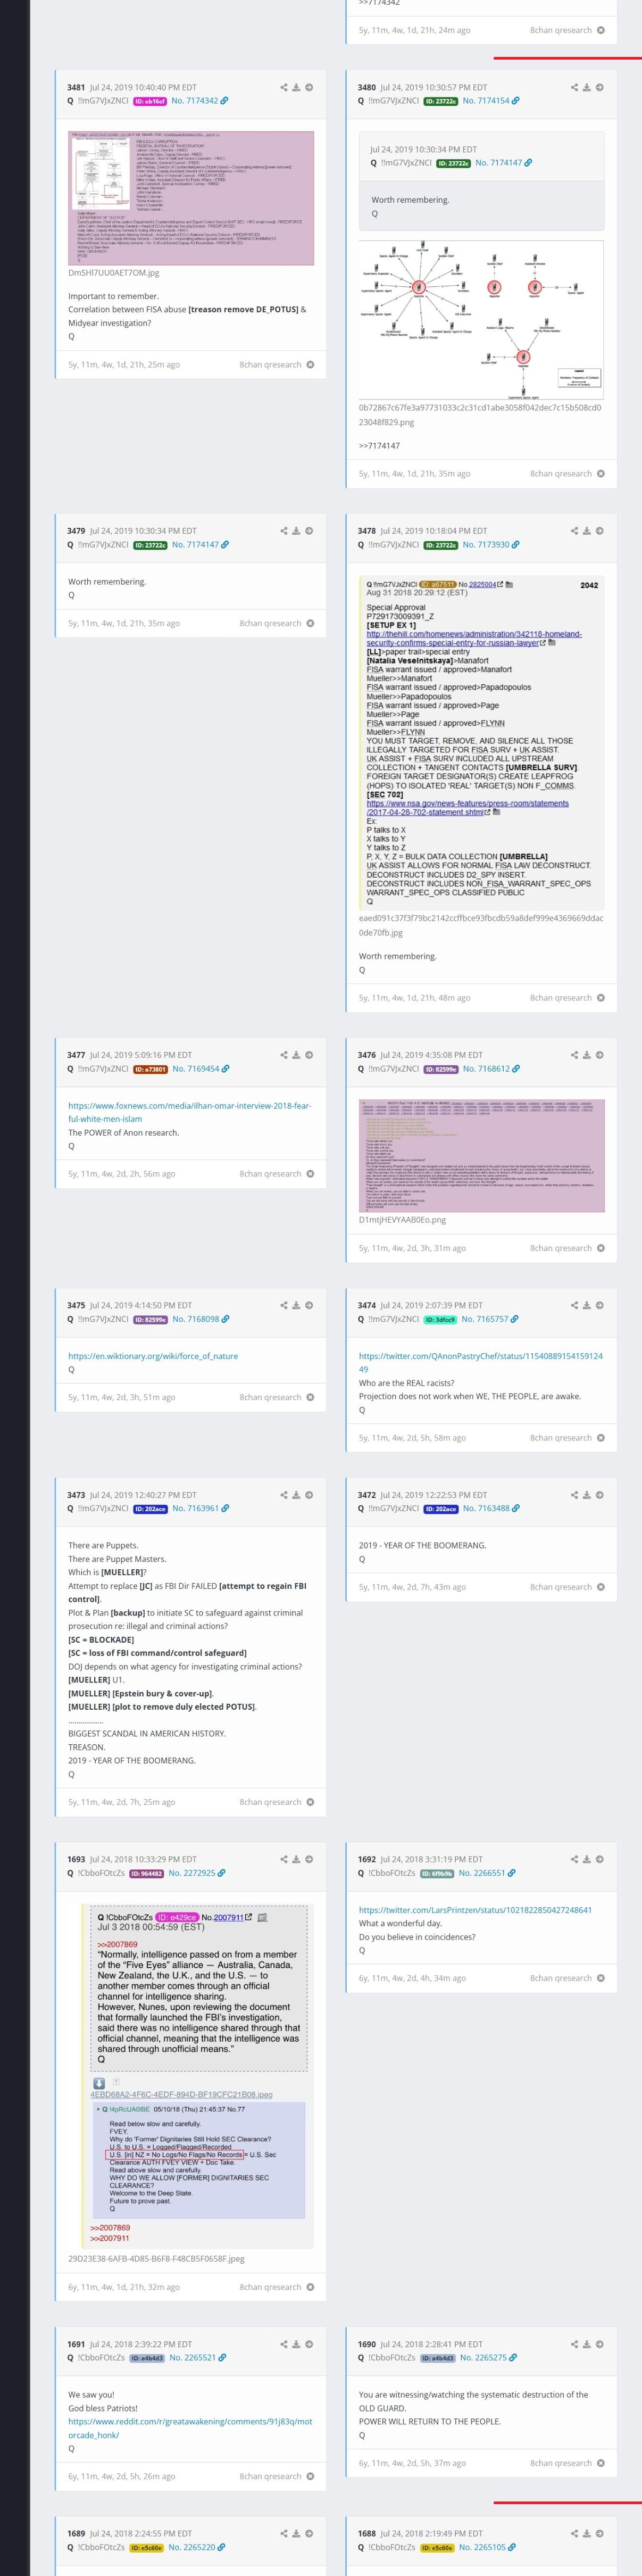This screenshot has height=2576, width=642.
Task: Click the share icon on post 3480
Action: pos(574,87)
